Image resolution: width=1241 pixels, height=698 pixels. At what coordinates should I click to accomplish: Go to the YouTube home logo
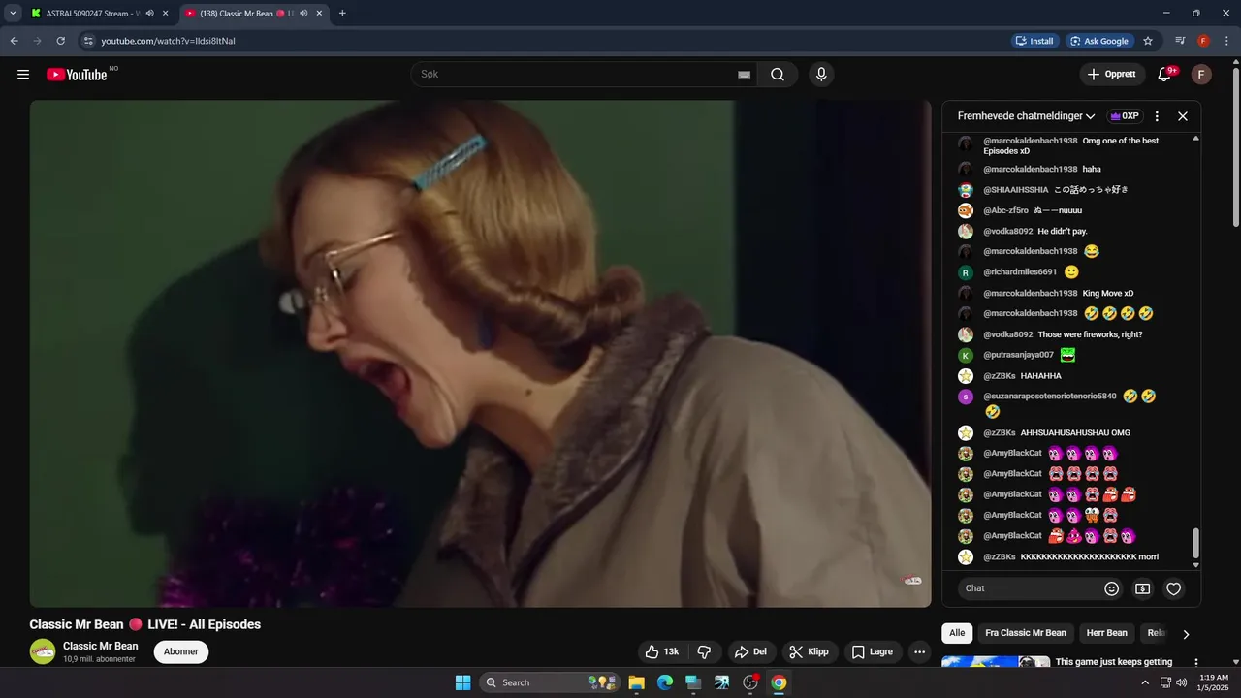coord(77,75)
